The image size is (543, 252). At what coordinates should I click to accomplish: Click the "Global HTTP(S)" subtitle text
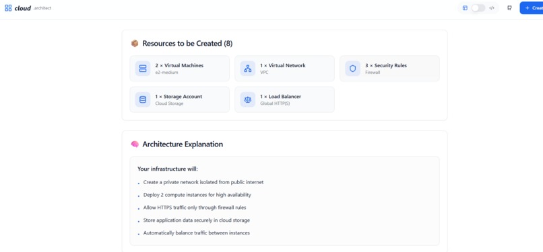tap(275, 103)
